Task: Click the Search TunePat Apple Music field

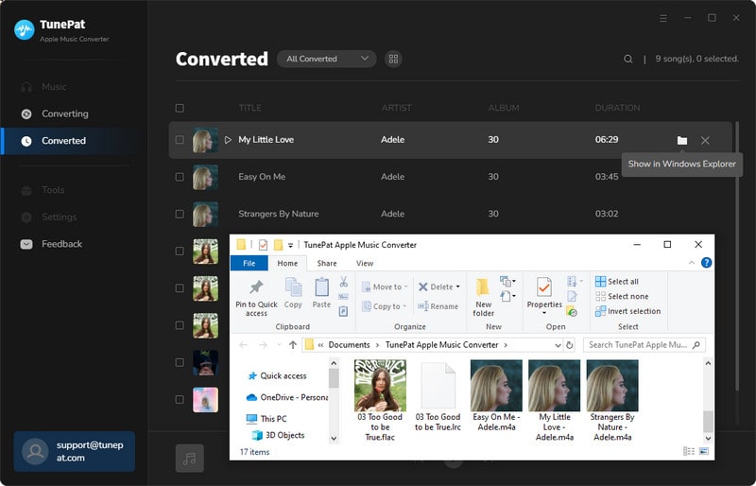Action: (644, 345)
